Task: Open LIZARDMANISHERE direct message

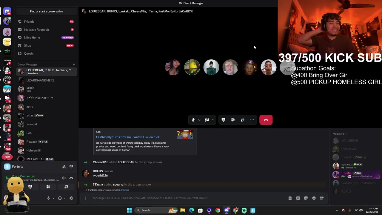Action: (46, 80)
